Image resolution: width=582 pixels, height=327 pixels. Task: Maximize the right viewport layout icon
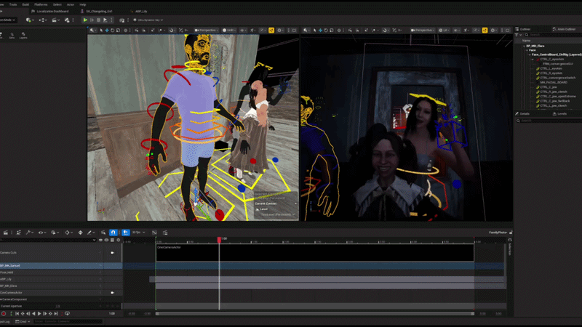[x=507, y=31]
